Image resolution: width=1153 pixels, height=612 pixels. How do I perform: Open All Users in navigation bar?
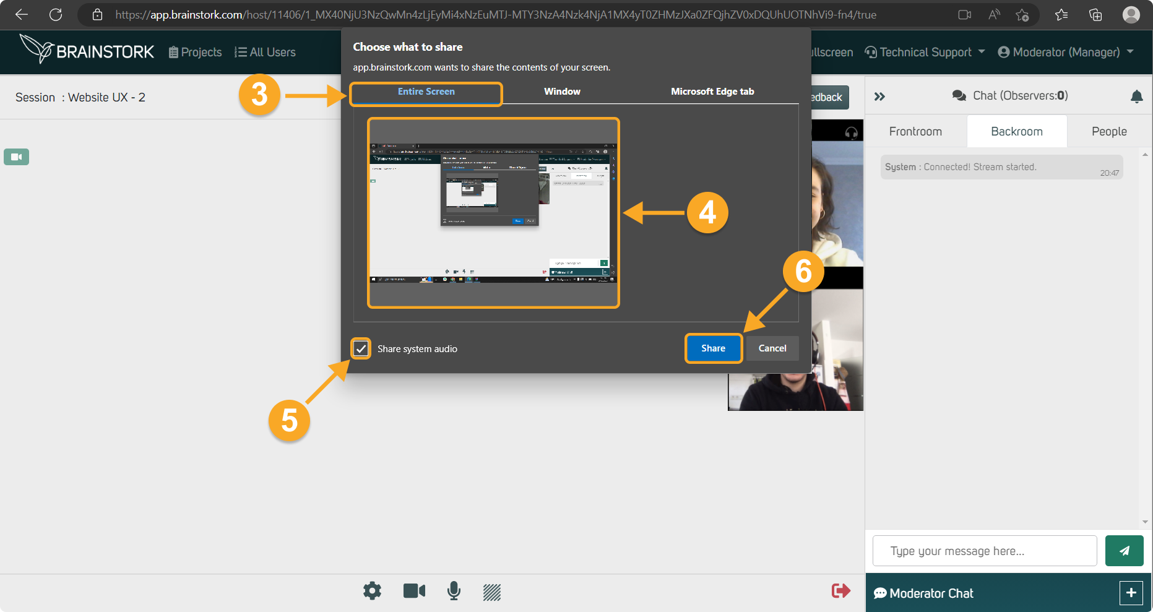point(265,53)
